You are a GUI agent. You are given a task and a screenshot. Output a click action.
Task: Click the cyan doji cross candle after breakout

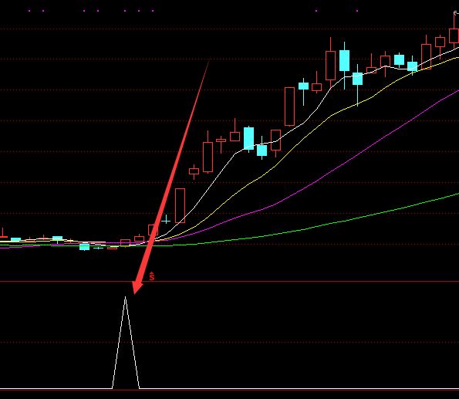pyautogui.click(x=166, y=219)
